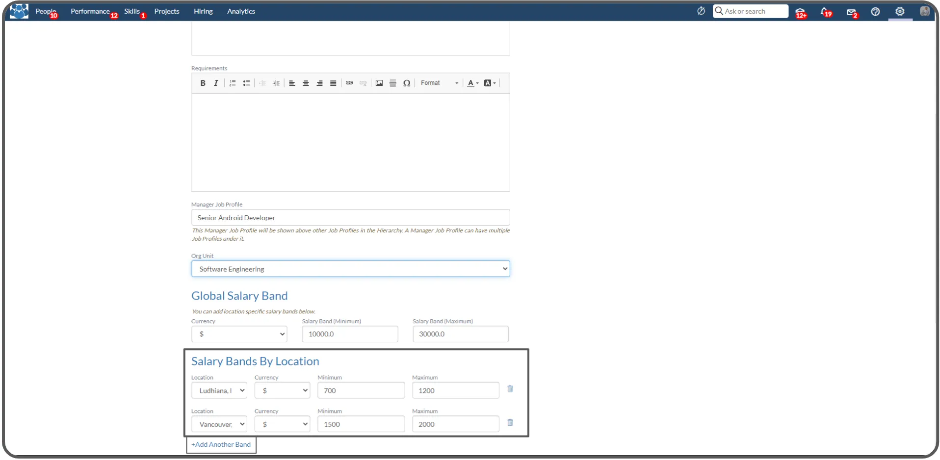The width and height of the screenshot is (940, 460).
Task: Delete the Vancouver salary band row
Action: (x=510, y=423)
